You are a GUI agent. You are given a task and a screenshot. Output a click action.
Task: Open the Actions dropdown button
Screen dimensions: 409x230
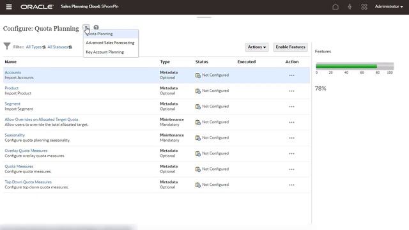tap(257, 47)
